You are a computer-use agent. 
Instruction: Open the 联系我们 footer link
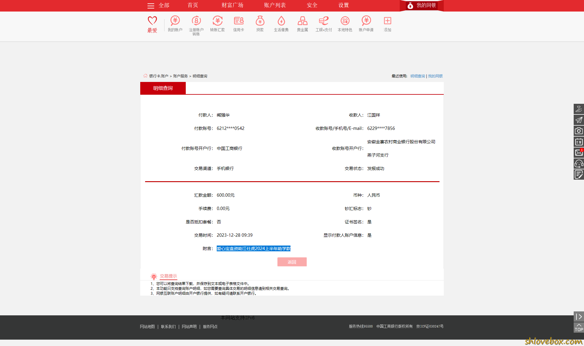[168, 327]
